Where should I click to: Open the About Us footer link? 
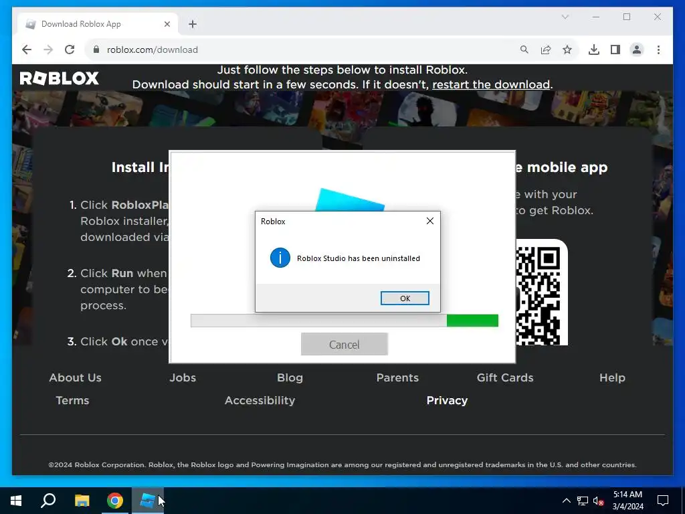point(75,377)
